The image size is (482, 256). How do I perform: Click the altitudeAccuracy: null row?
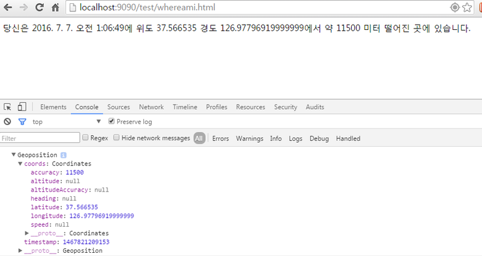point(70,190)
